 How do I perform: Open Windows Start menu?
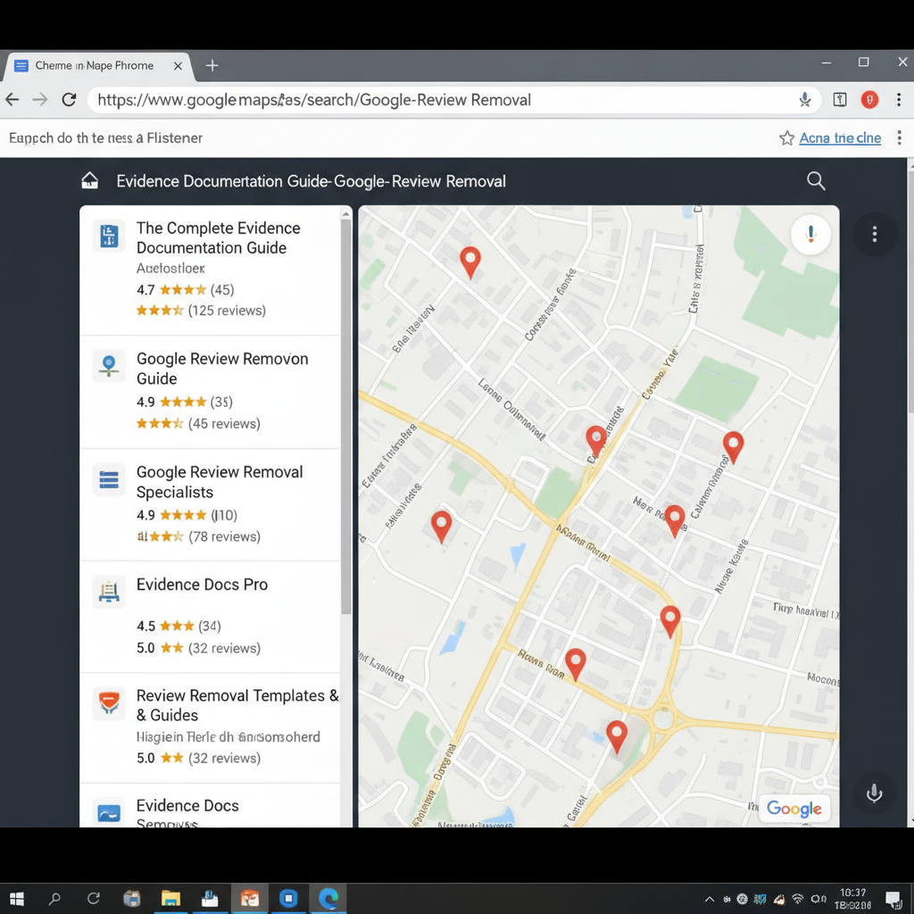pos(17,898)
